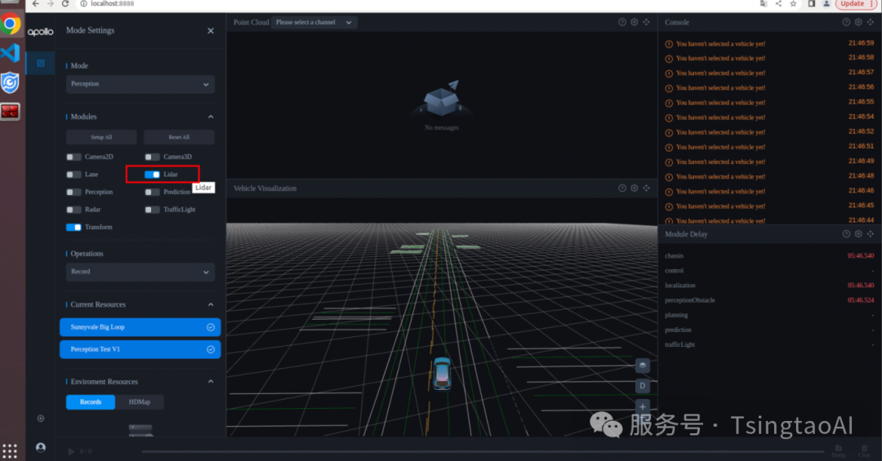Open the Point Cloud channel dropdown
Image resolution: width=882 pixels, height=461 pixels.
314,23
